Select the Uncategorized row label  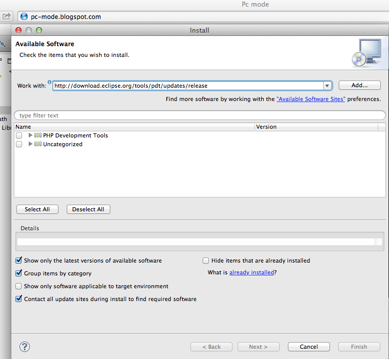pos(63,144)
